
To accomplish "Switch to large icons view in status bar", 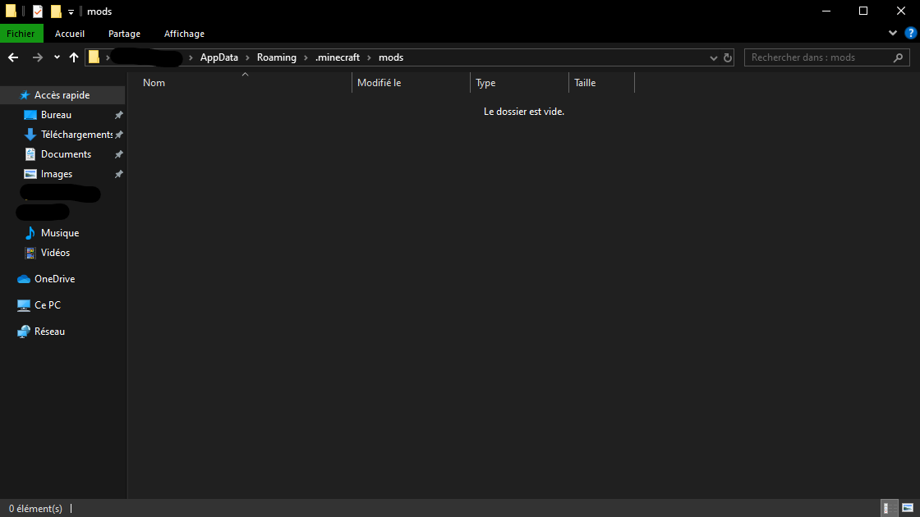I will 908,508.
